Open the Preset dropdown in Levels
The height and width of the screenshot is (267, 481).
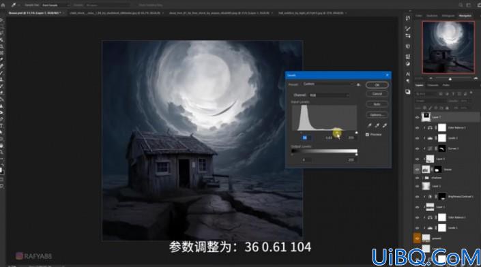tap(328, 84)
